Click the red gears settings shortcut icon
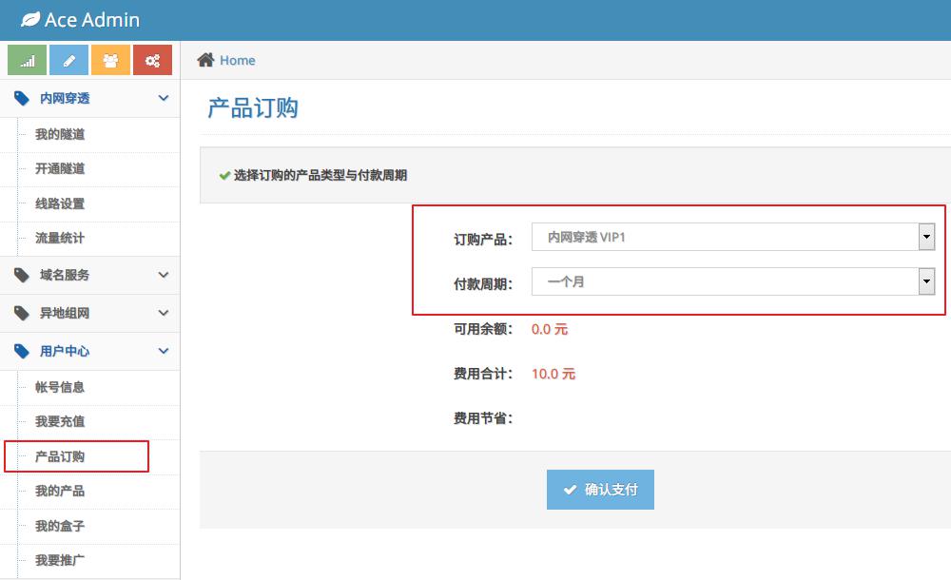This screenshot has width=951, height=580. 152,60
